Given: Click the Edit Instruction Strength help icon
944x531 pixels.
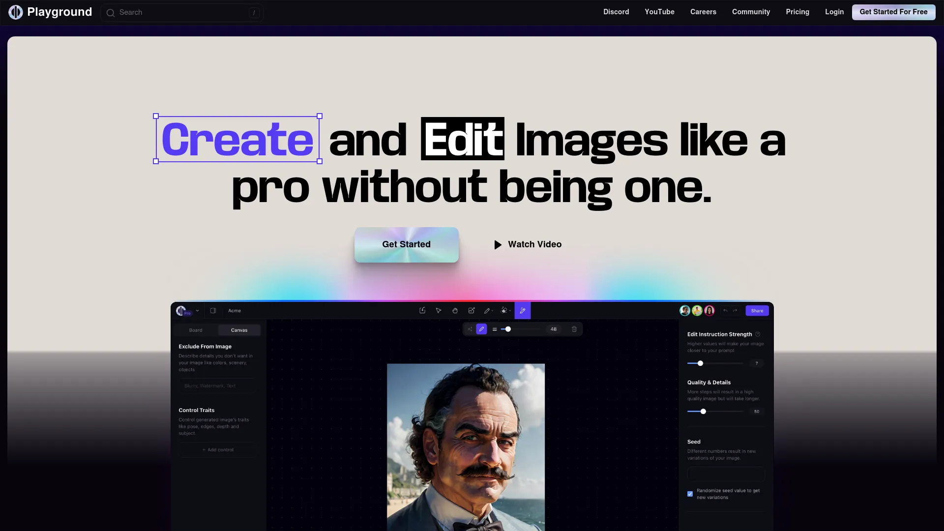Looking at the screenshot, I should [x=758, y=334].
